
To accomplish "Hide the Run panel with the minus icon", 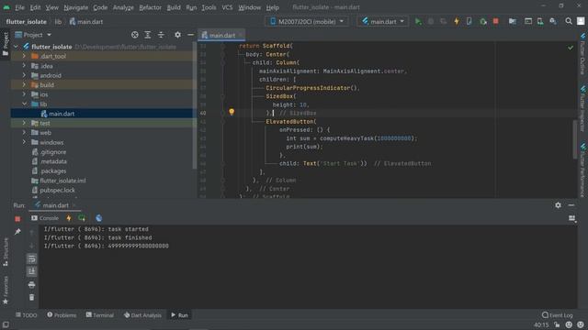I will coord(571,205).
